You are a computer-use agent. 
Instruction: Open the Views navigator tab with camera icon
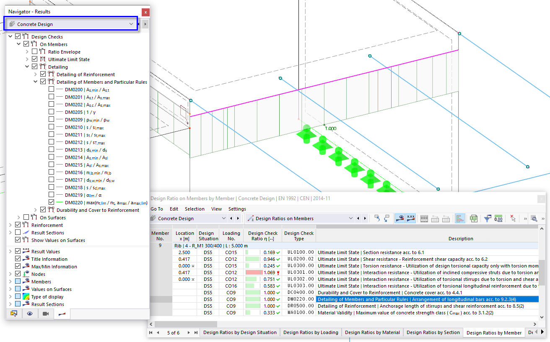(x=46, y=314)
